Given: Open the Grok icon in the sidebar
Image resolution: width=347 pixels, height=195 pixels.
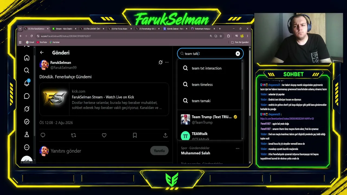Looking at the screenshot, I should tap(27, 109).
